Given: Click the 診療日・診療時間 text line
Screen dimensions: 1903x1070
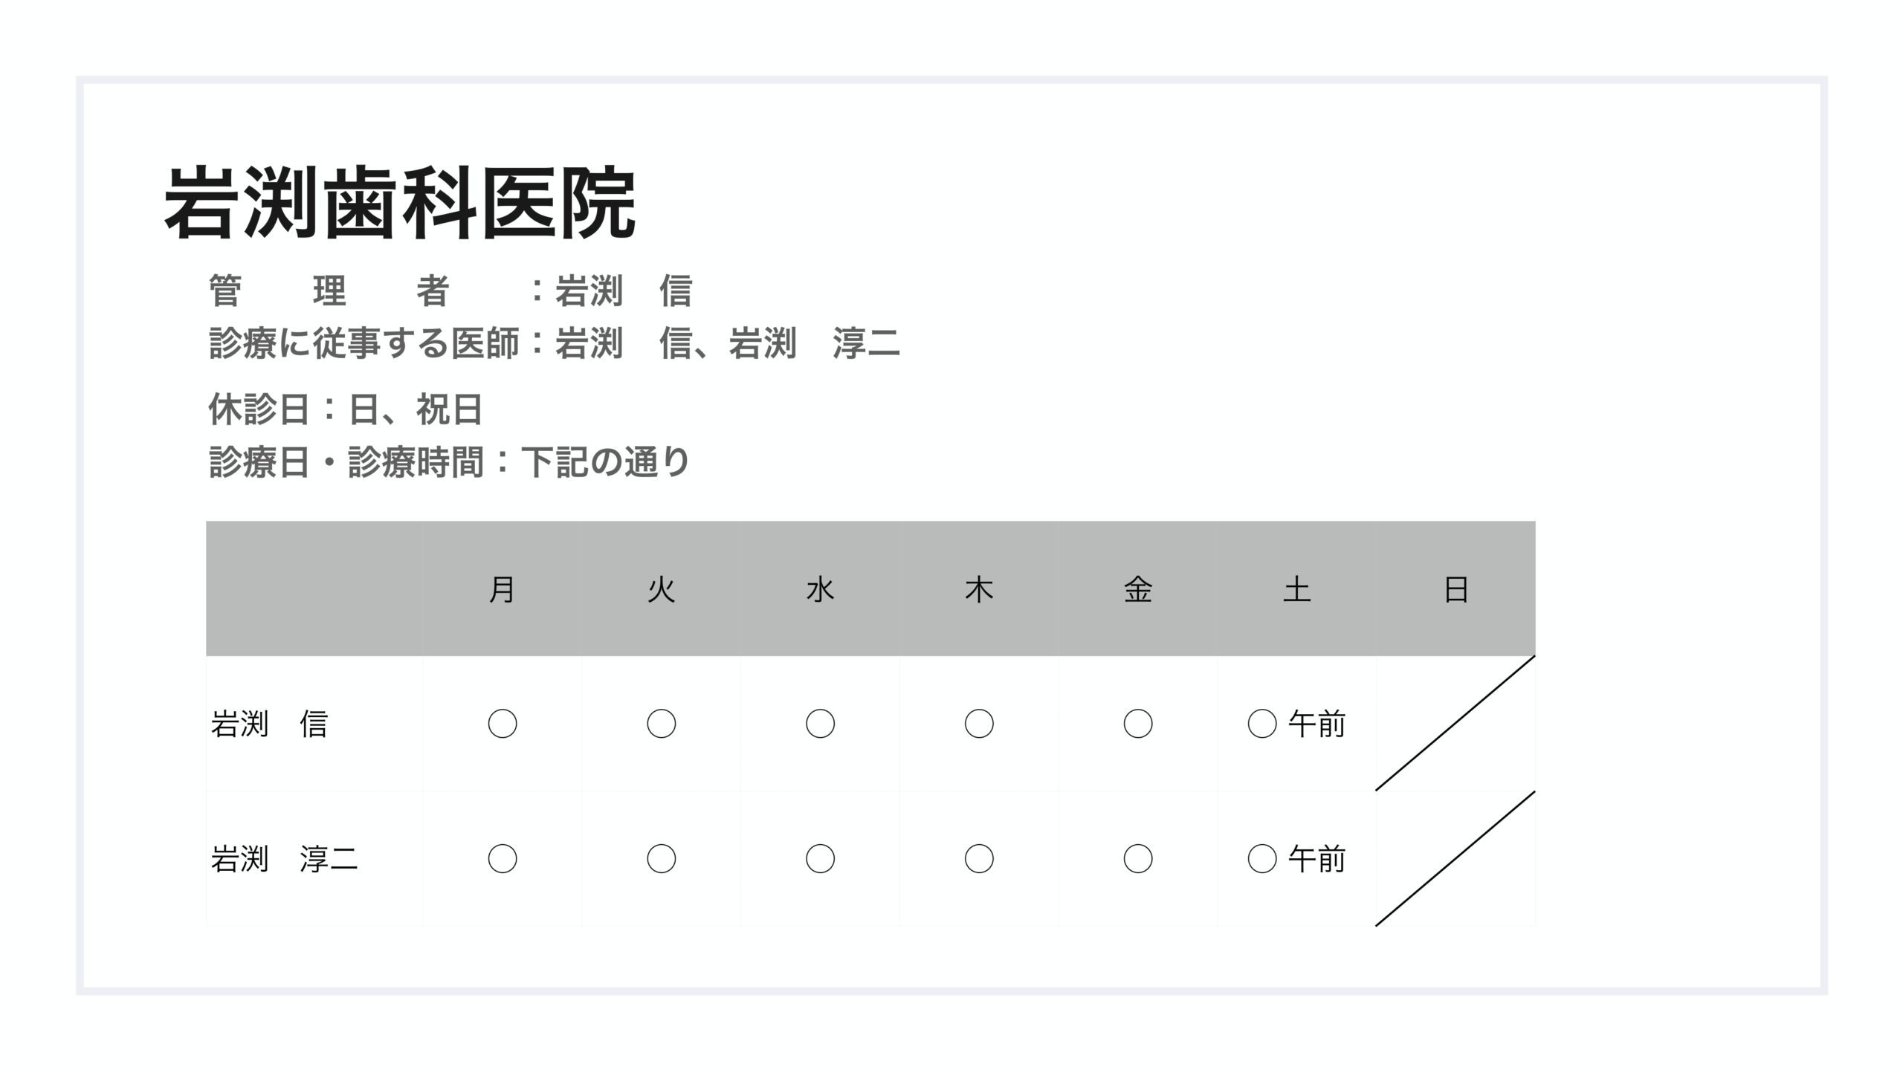Looking at the screenshot, I should pos(450,462).
